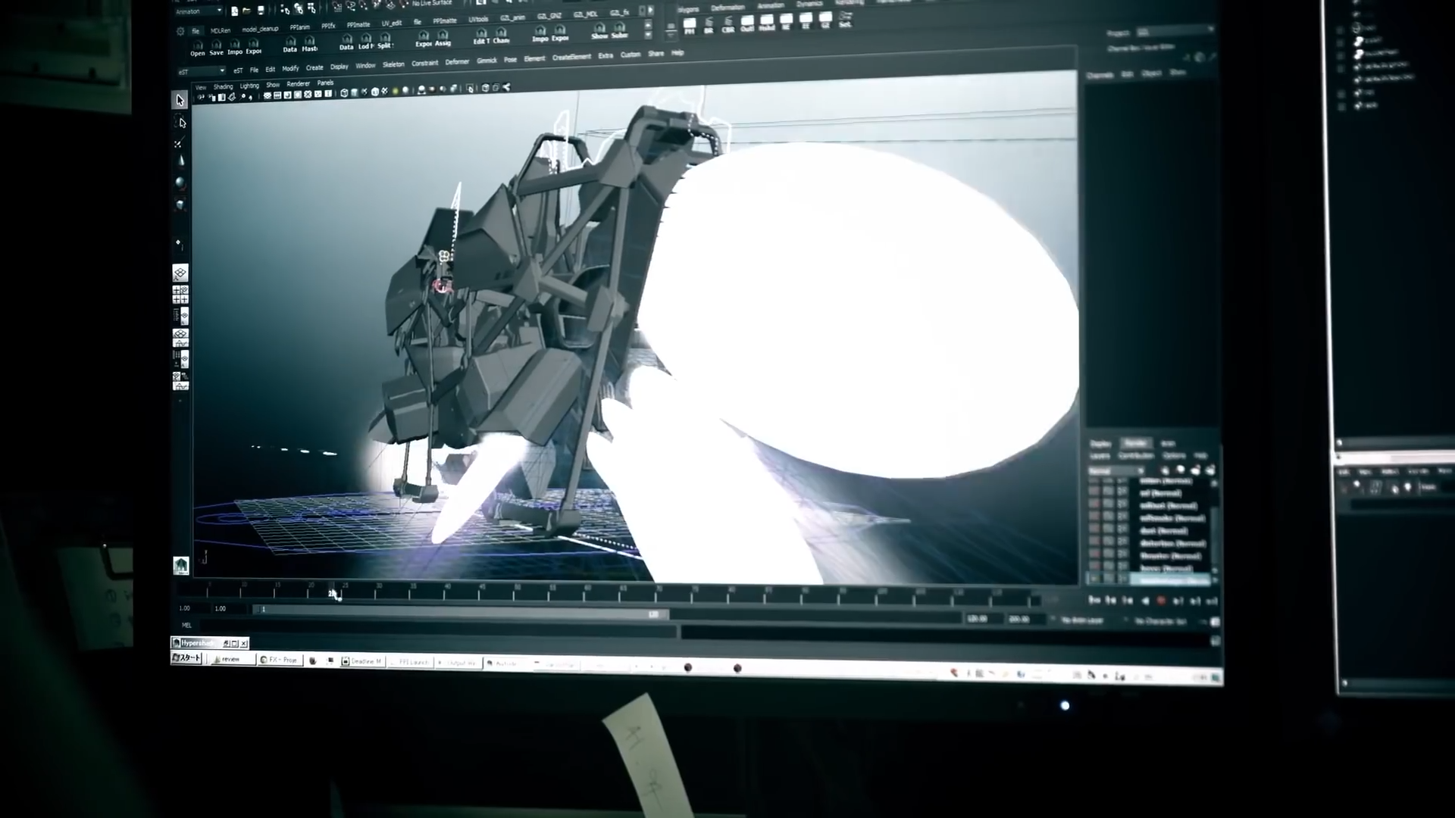Open the FX - Proje taskbar button
Screen dimensions: 1455x818
(x=279, y=660)
